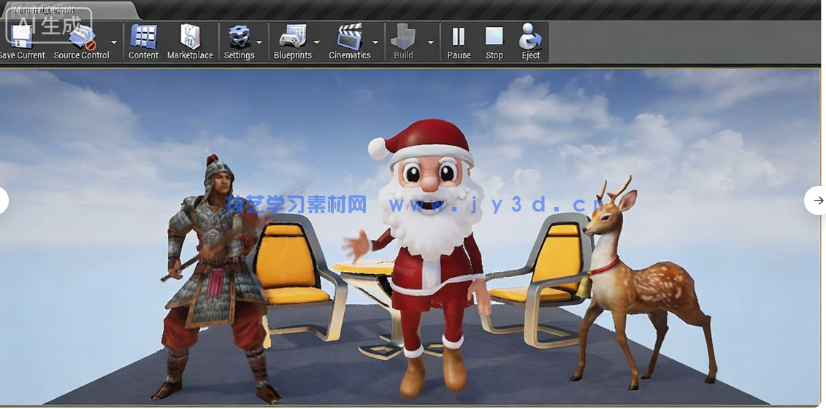Click the Save Current toolbar icon

[x=22, y=41]
